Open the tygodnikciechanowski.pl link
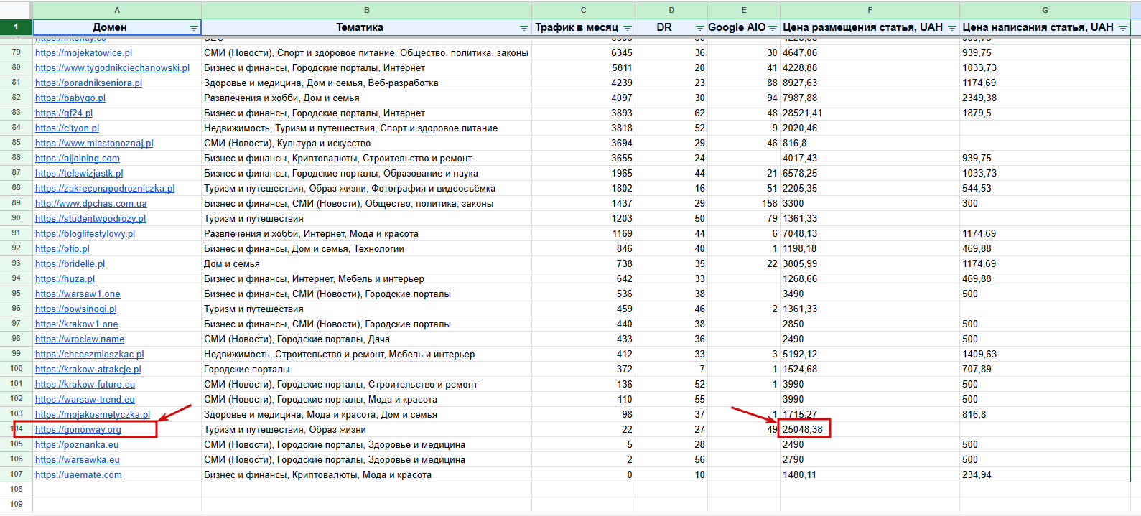 [112, 67]
